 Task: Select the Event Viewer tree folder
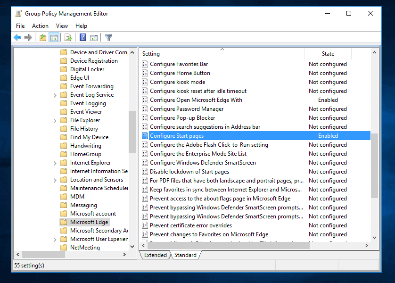tap(86, 112)
